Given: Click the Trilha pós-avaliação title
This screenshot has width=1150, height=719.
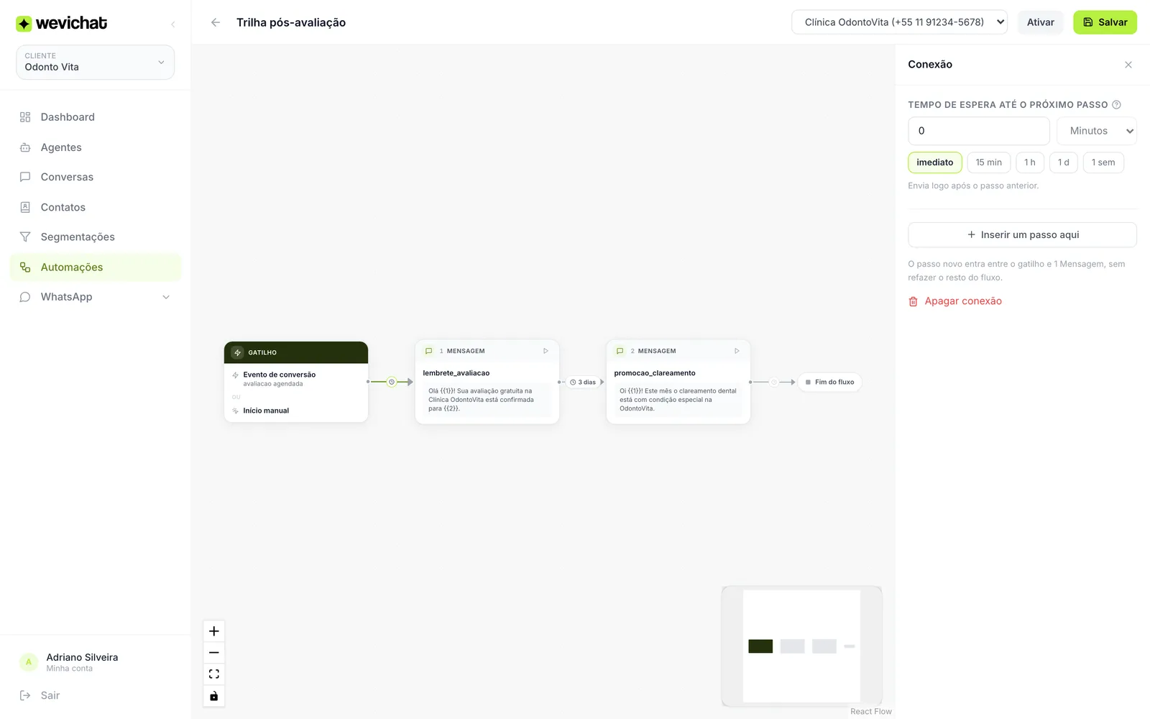Looking at the screenshot, I should [291, 22].
